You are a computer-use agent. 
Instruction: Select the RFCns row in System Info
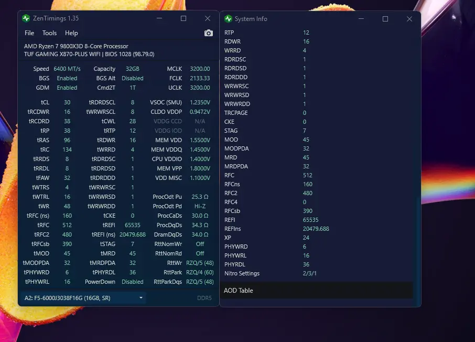tap(317, 184)
